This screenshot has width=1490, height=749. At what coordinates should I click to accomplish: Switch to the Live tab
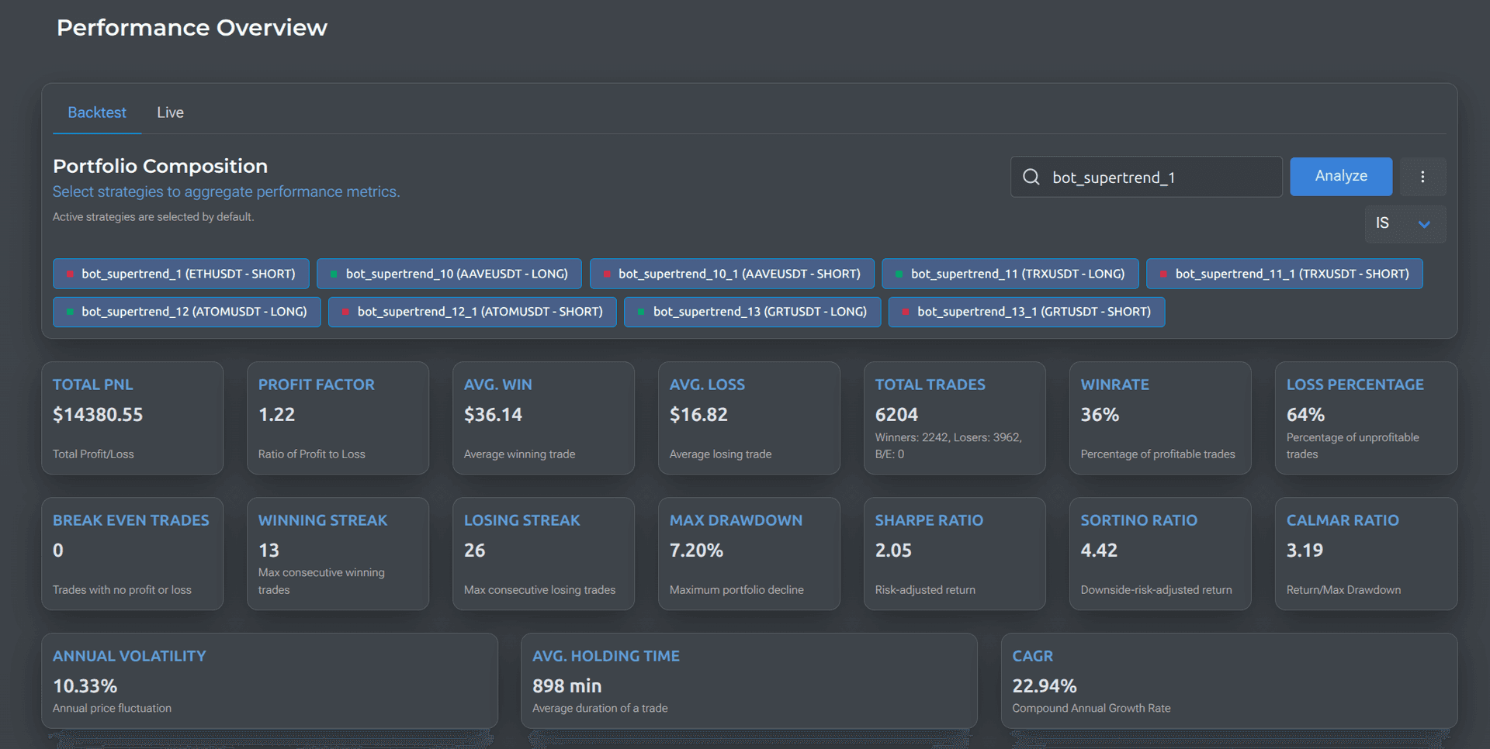(x=170, y=112)
